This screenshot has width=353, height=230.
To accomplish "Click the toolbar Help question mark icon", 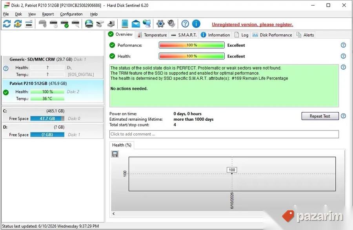I will pos(185,24).
